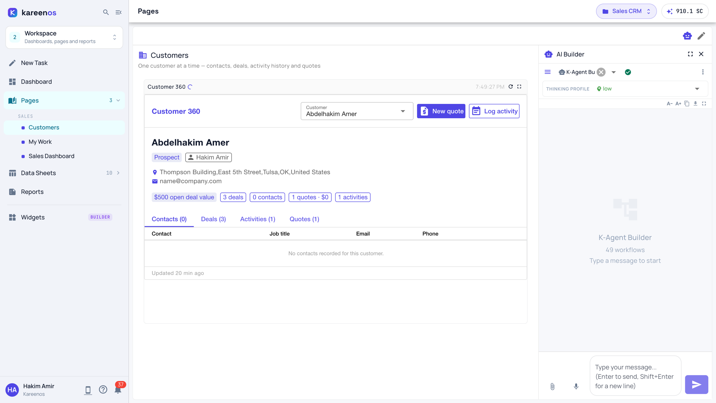Open the help question mark icon
This screenshot has width=716, height=403.
click(x=103, y=390)
